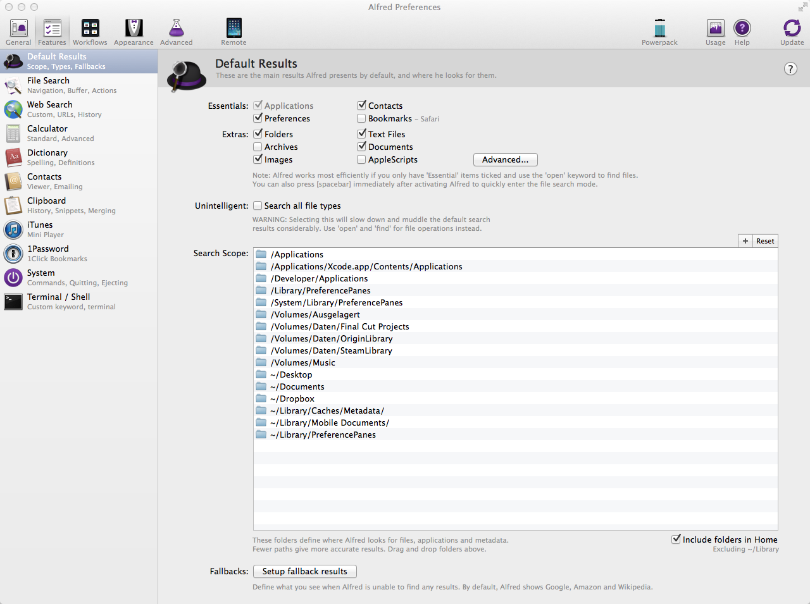Select the Clipboard sidebar entry text
This screenshot has width=810, height=604.
pos(46,200)
